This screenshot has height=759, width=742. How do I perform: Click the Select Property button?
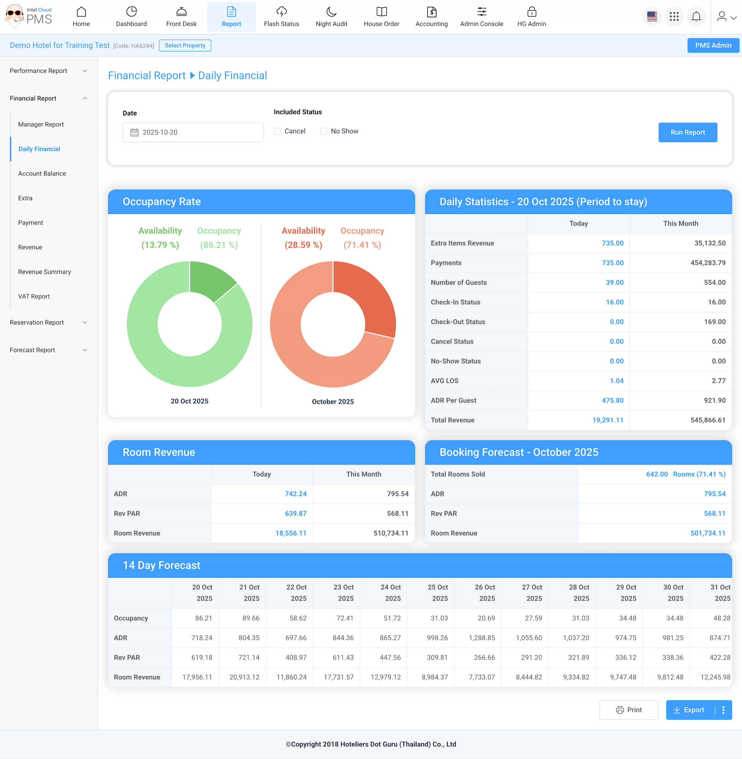(185, 46)
